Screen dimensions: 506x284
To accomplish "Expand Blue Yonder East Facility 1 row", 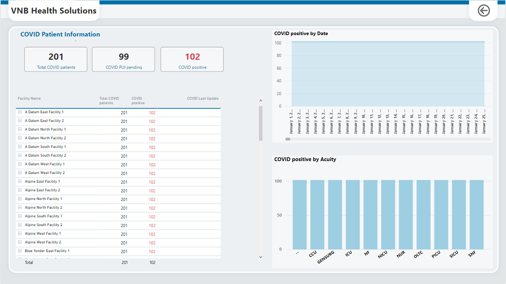I will tap(20, 251).
